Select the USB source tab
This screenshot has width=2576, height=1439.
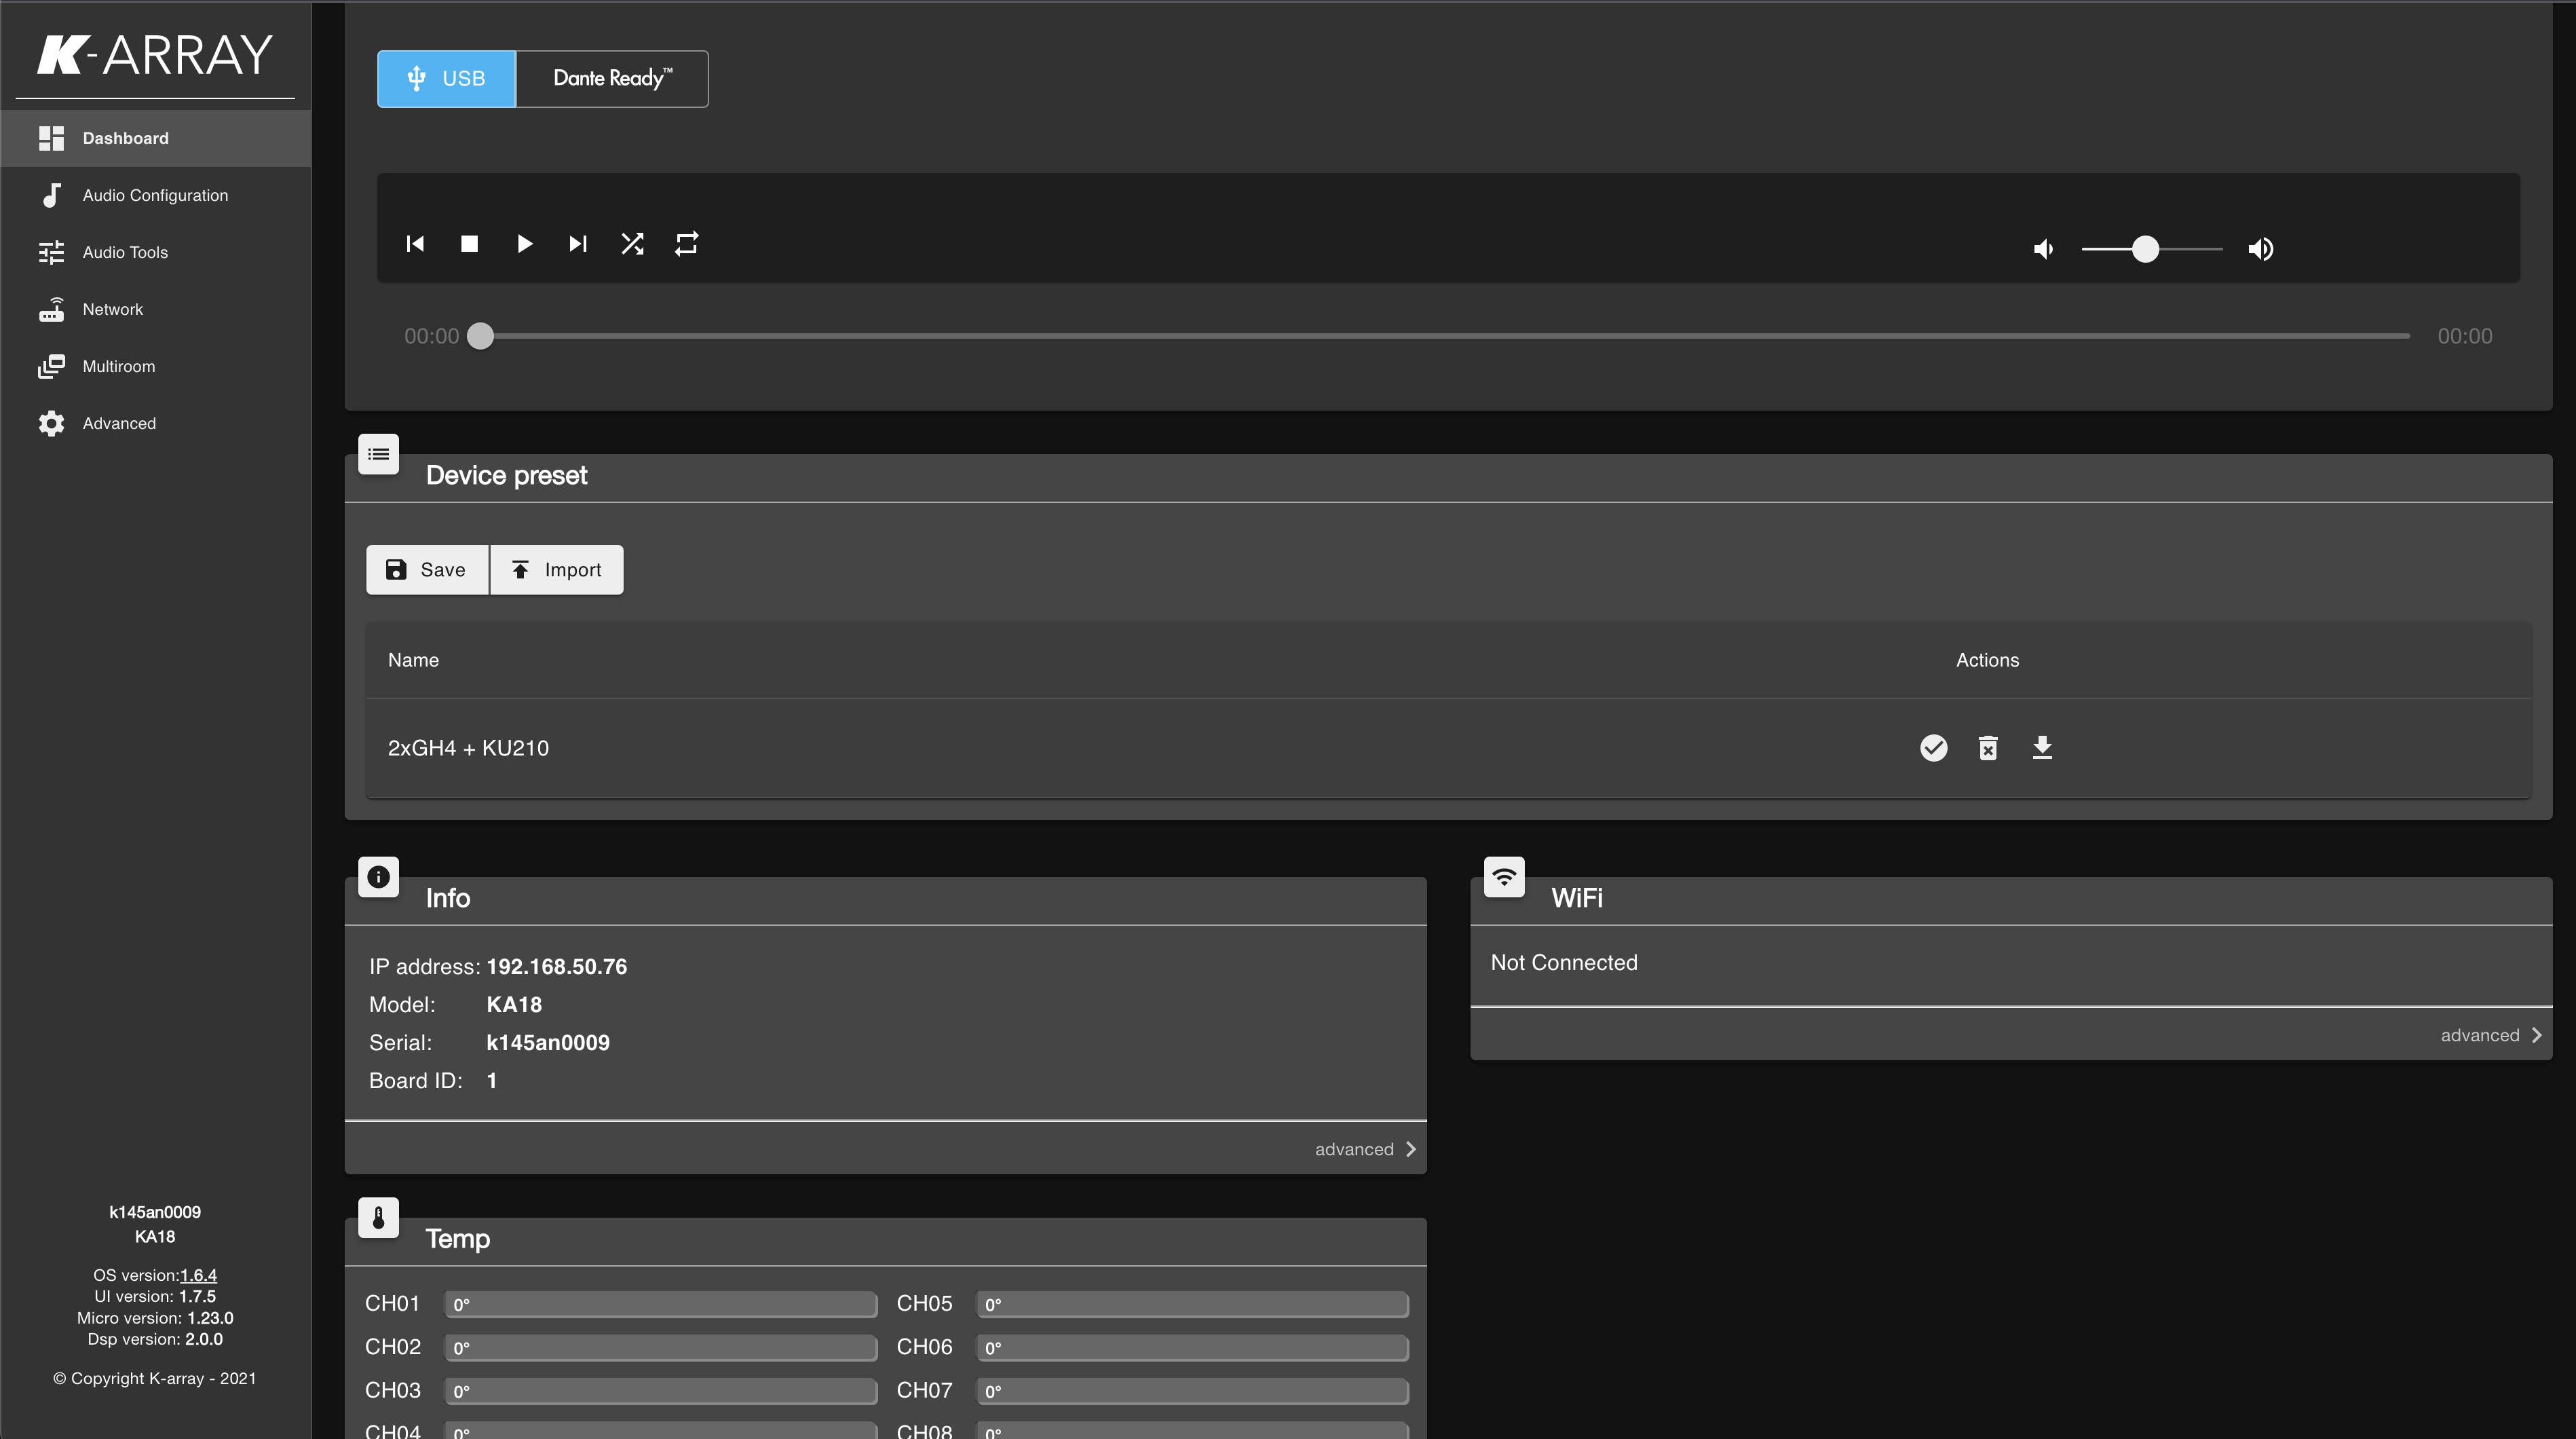(446, 79)
